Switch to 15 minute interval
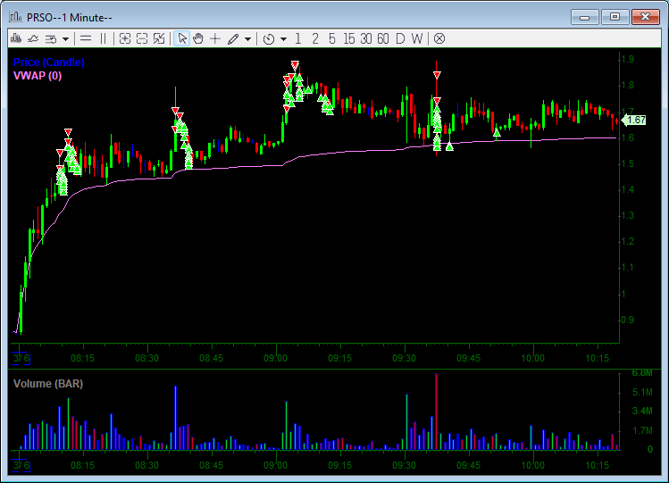The width and height of the screenshot is (669, 483). (349, 38)
